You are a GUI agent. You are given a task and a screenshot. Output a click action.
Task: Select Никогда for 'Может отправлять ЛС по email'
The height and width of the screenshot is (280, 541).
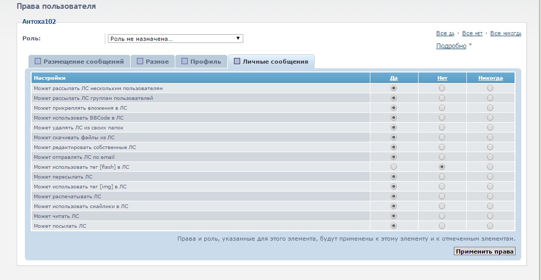[x=490, y=157]
